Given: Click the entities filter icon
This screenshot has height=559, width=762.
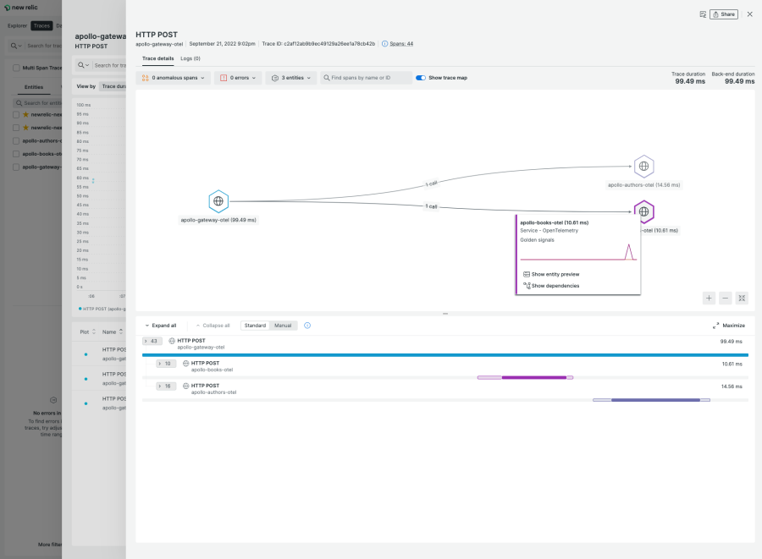Looking at the screenshot, I should [275, 78].
